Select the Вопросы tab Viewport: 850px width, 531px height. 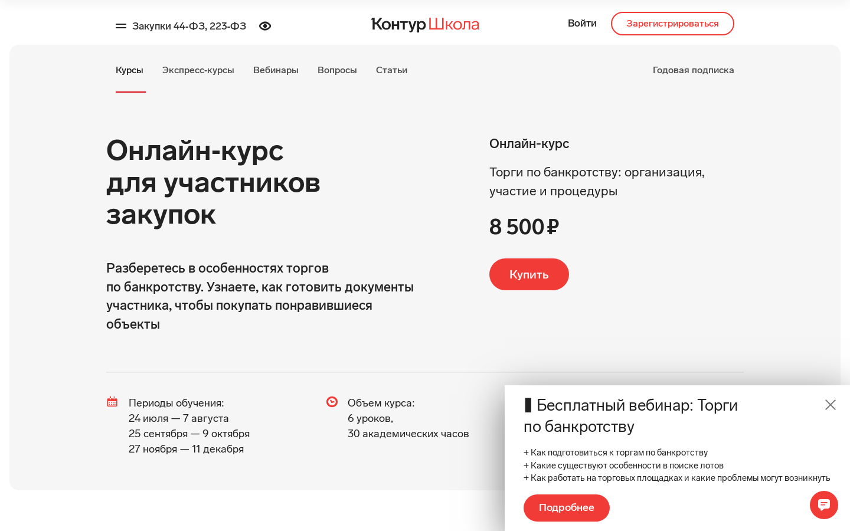(x=337, y=70)
